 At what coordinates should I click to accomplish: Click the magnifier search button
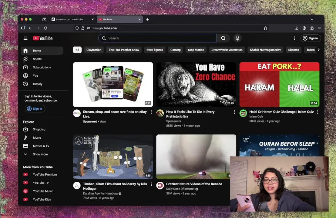(x=223, y=38)
